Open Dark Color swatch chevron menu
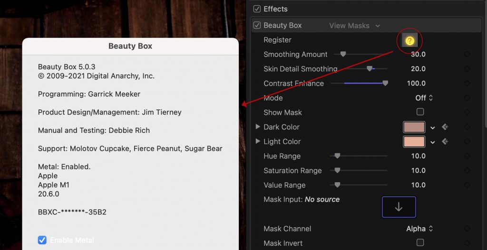487x250 pixels. pos(433,127)
